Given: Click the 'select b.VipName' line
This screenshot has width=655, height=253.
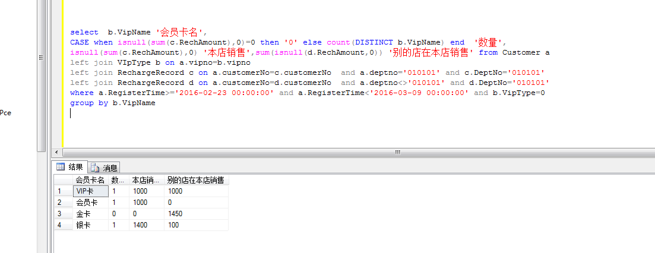Looking at the screenshot, I should (x=139, y=32).
